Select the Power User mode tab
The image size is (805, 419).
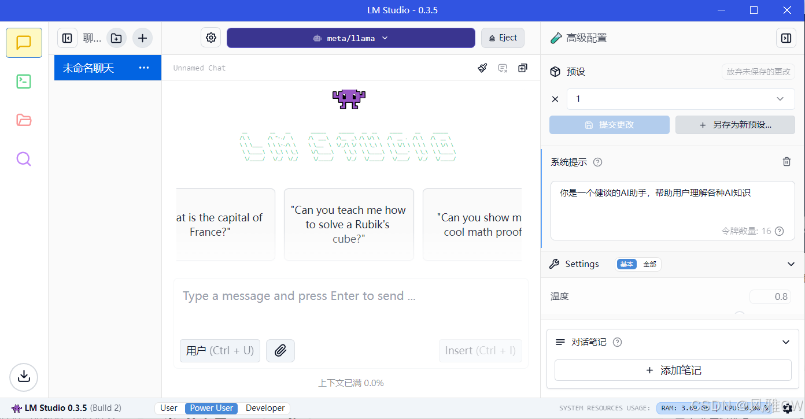coord(212,408)
